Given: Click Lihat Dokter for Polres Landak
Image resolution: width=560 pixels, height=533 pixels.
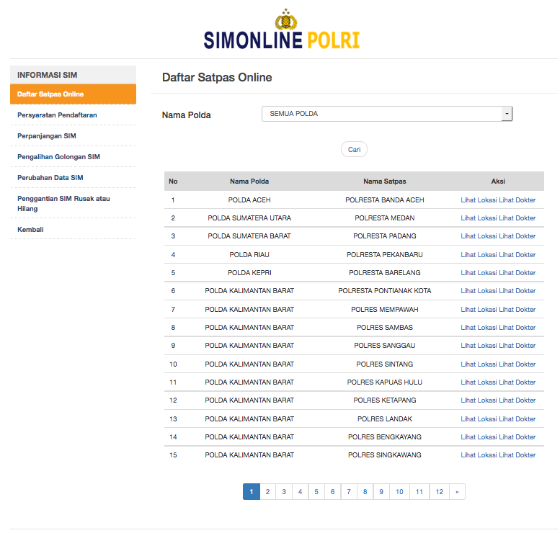Looking at the screenshot, I should (517, 418).
